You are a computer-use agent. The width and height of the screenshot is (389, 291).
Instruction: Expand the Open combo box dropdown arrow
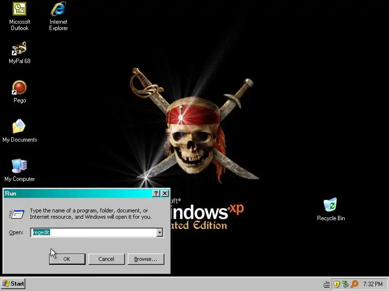pos(159,232)
